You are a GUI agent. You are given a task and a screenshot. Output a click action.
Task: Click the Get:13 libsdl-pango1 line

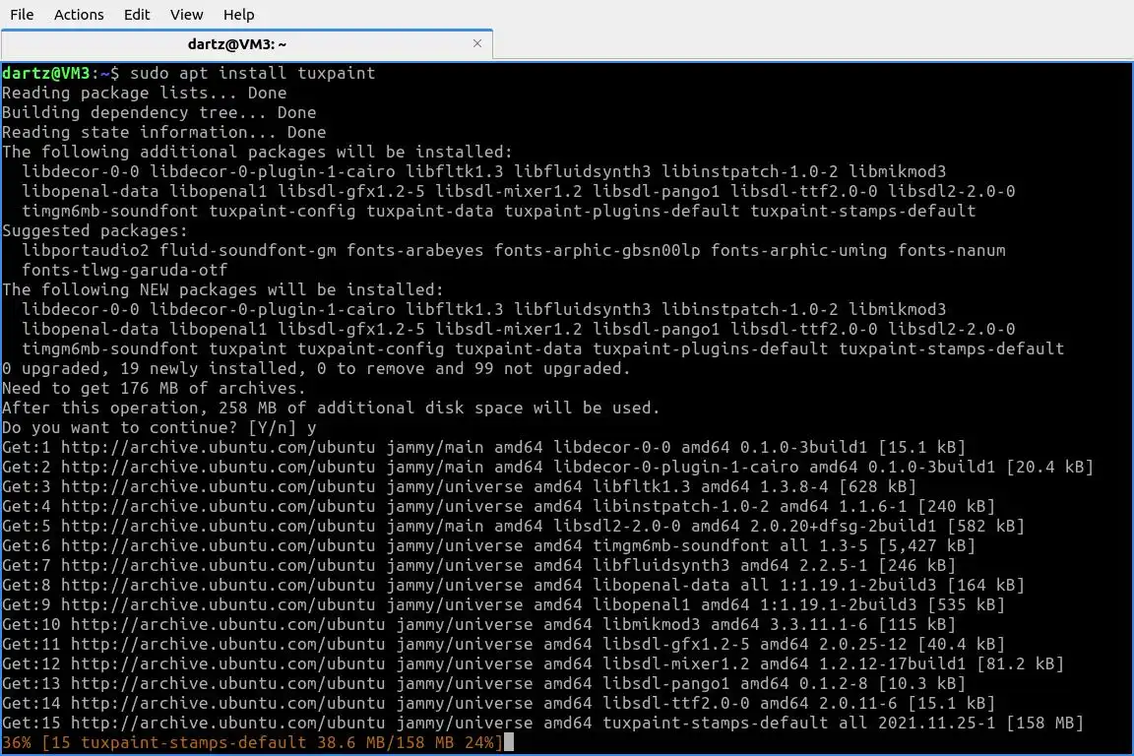484,683
